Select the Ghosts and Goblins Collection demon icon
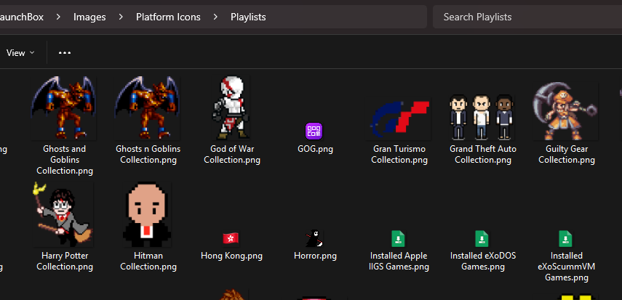 [x=64, y=108]
